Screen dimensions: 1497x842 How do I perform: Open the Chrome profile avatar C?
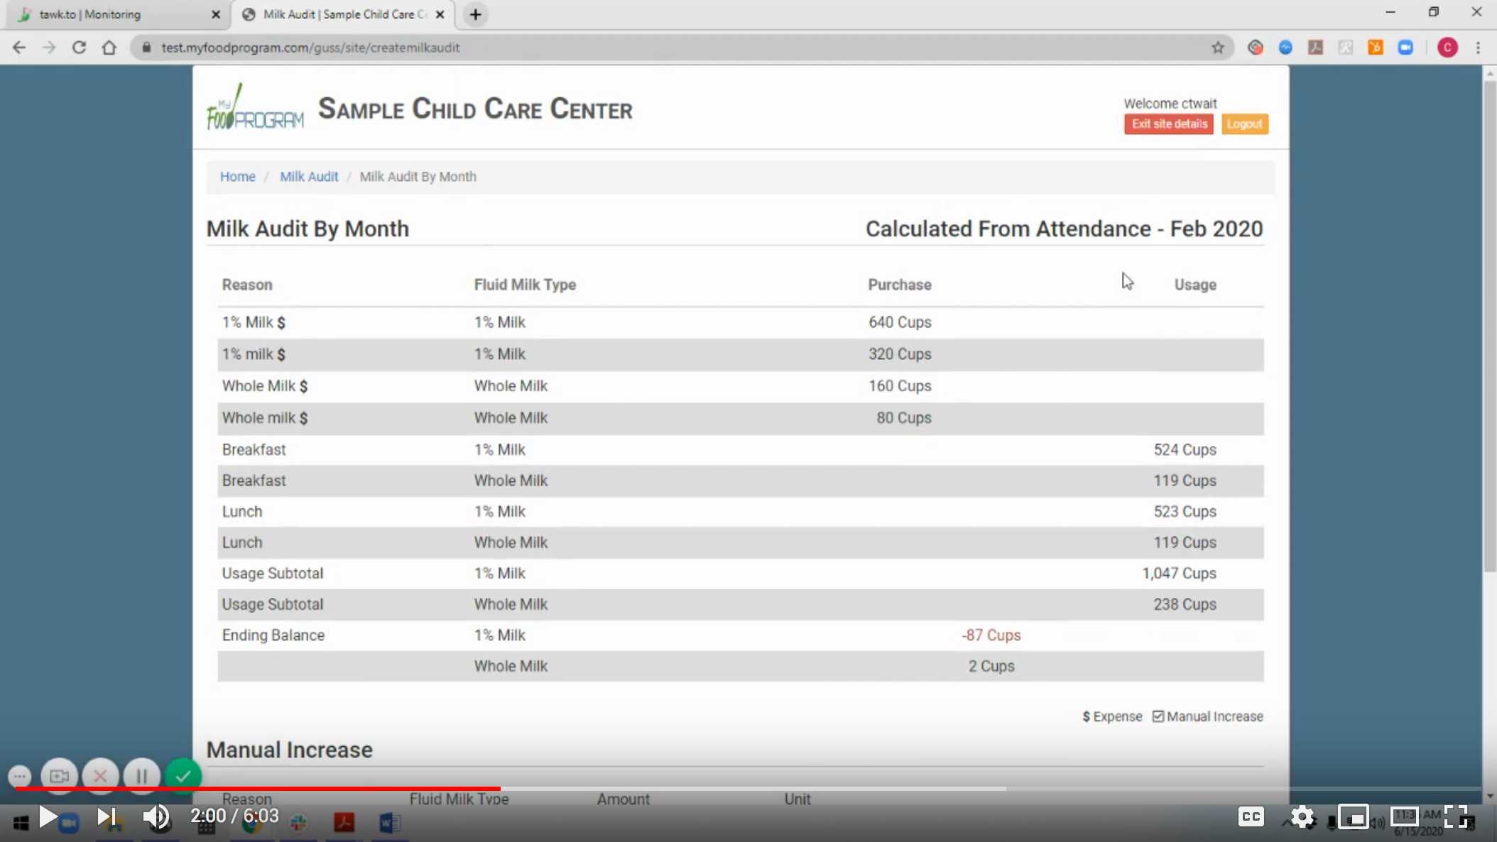click(x=1447, y=48)
